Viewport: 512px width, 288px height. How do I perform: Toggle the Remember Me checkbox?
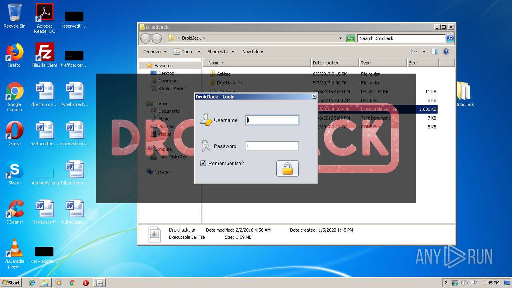point(203,163)
